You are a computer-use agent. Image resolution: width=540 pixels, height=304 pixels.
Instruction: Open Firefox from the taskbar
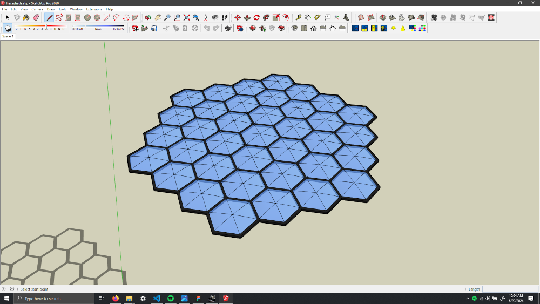pyautogui.click(x=116, y=298)
